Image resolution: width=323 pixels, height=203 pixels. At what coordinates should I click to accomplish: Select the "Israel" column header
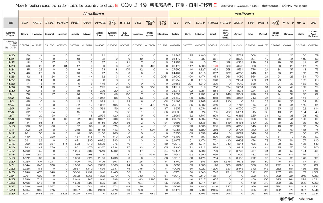tap(213, 34)
